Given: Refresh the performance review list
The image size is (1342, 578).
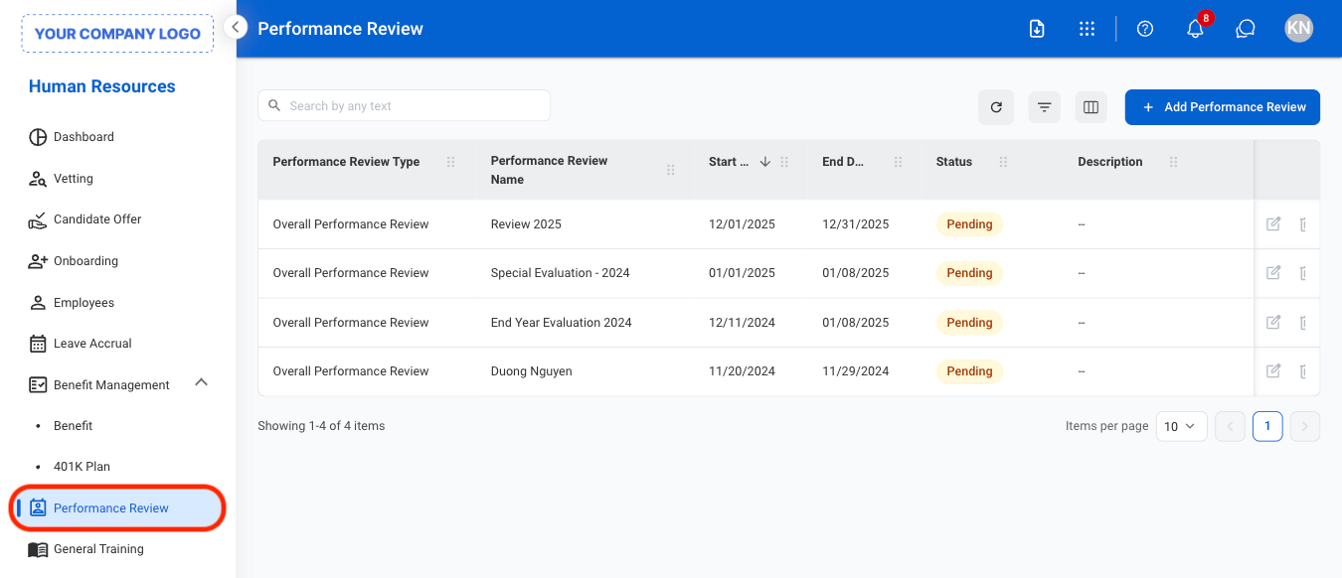Looking at the screenshot, I should 996,107.
